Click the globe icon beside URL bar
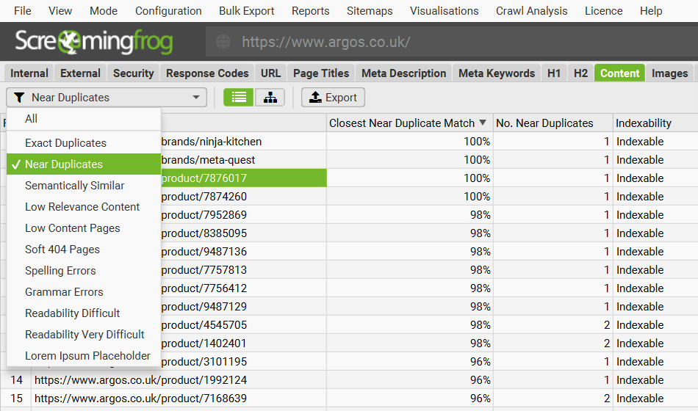 tap(223, 42)
